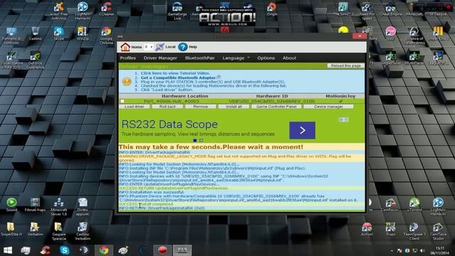Open Gameforge Live desktop icon
This screenshot has width=455, height=256.
(177, 11)
